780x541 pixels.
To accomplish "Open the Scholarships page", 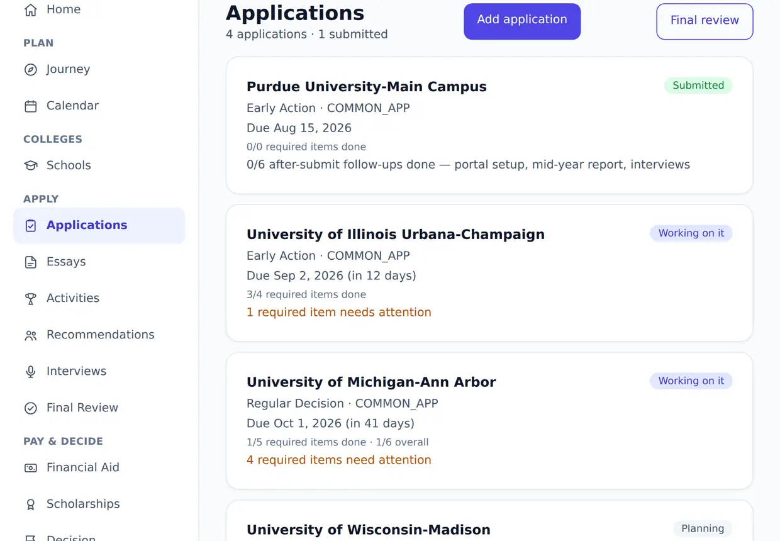I will [x=99, y=504].
